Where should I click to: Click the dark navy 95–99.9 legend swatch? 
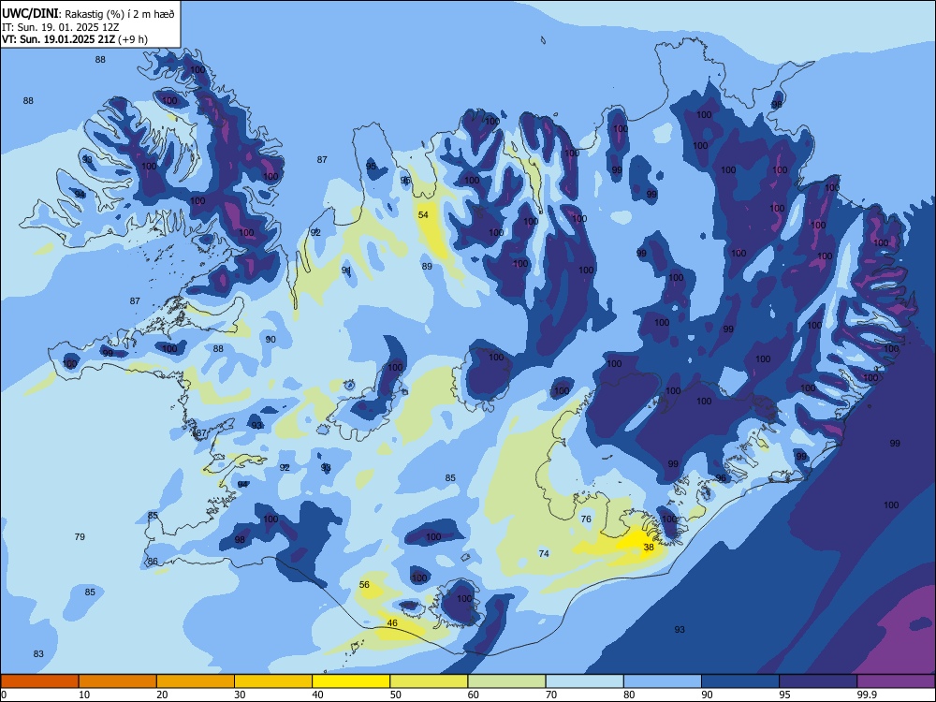(818, 681)
